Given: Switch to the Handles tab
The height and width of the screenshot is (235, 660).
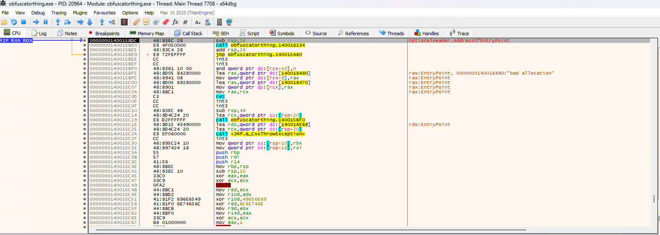Looking at the screenshot, I should [x=427, y=33].
